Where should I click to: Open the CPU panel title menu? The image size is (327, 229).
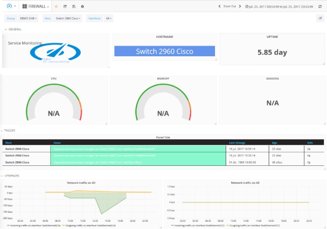pyautogui.click(x=54, y=79)
